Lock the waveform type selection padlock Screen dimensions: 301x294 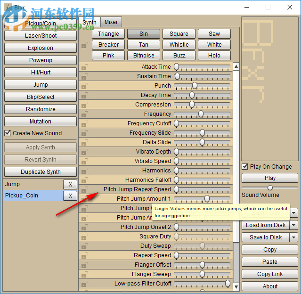tap(85, 45)
